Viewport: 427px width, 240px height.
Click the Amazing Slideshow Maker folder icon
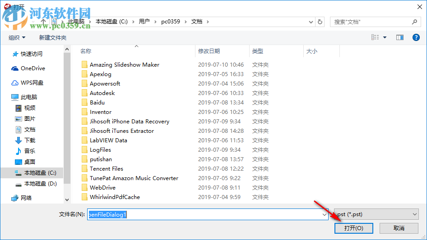84,65
